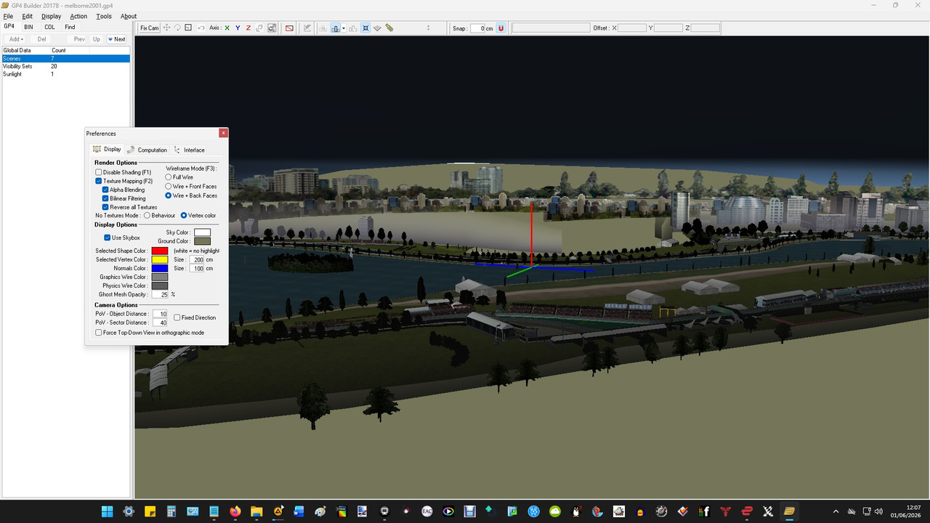Click the Snap value input field
Image resolution: width=930 pixels, height=523 pixels.
(477, 28)
